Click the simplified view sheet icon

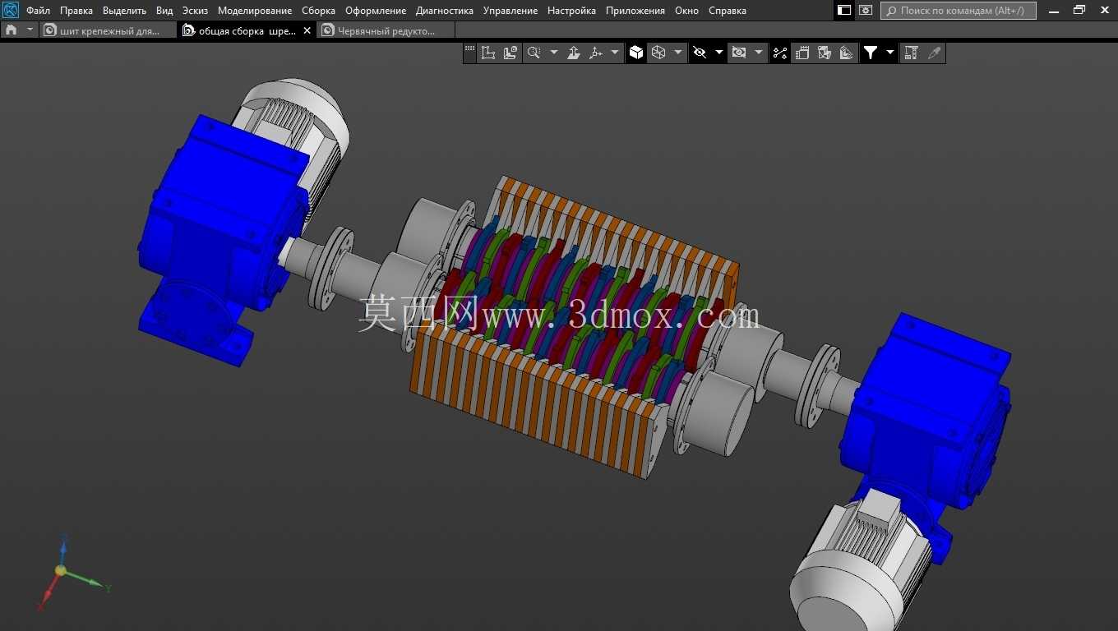coord(802,53)
